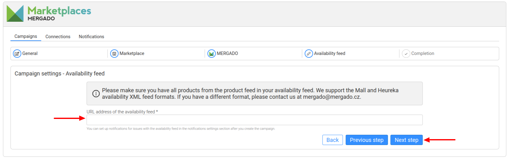Image resolution: width=508 pixels, height=159 pixels.
Task: Click the MERGADO step logo icon
Action: [212, 54]
